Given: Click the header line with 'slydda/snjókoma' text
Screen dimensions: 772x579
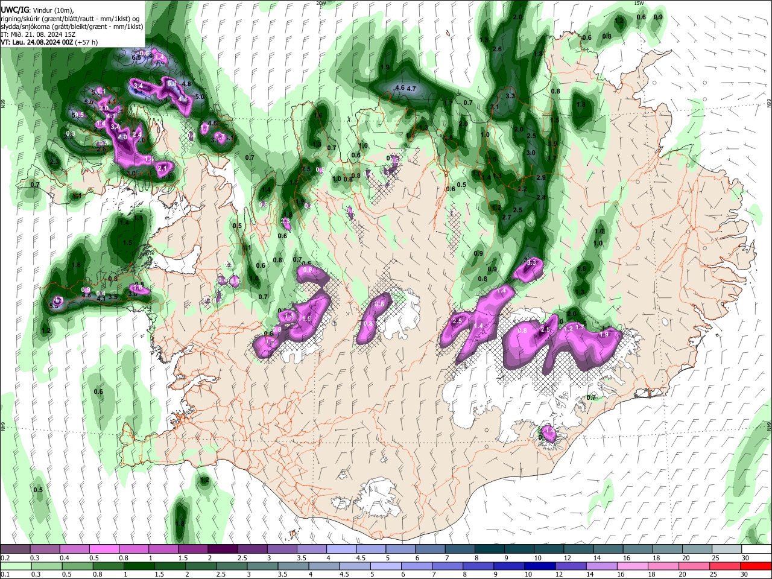Looking at the screenshot, I should (72, 27).
